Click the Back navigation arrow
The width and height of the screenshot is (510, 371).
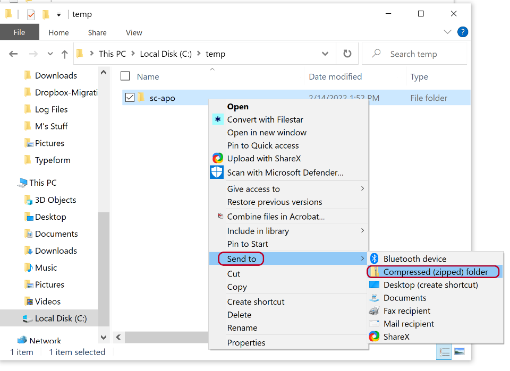click(x=14, y=54)
